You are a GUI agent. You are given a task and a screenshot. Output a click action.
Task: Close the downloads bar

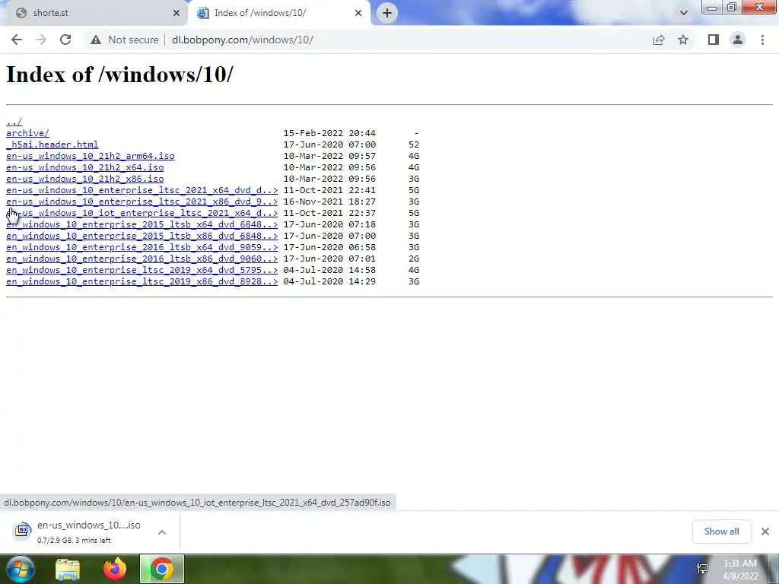(765, 532)
